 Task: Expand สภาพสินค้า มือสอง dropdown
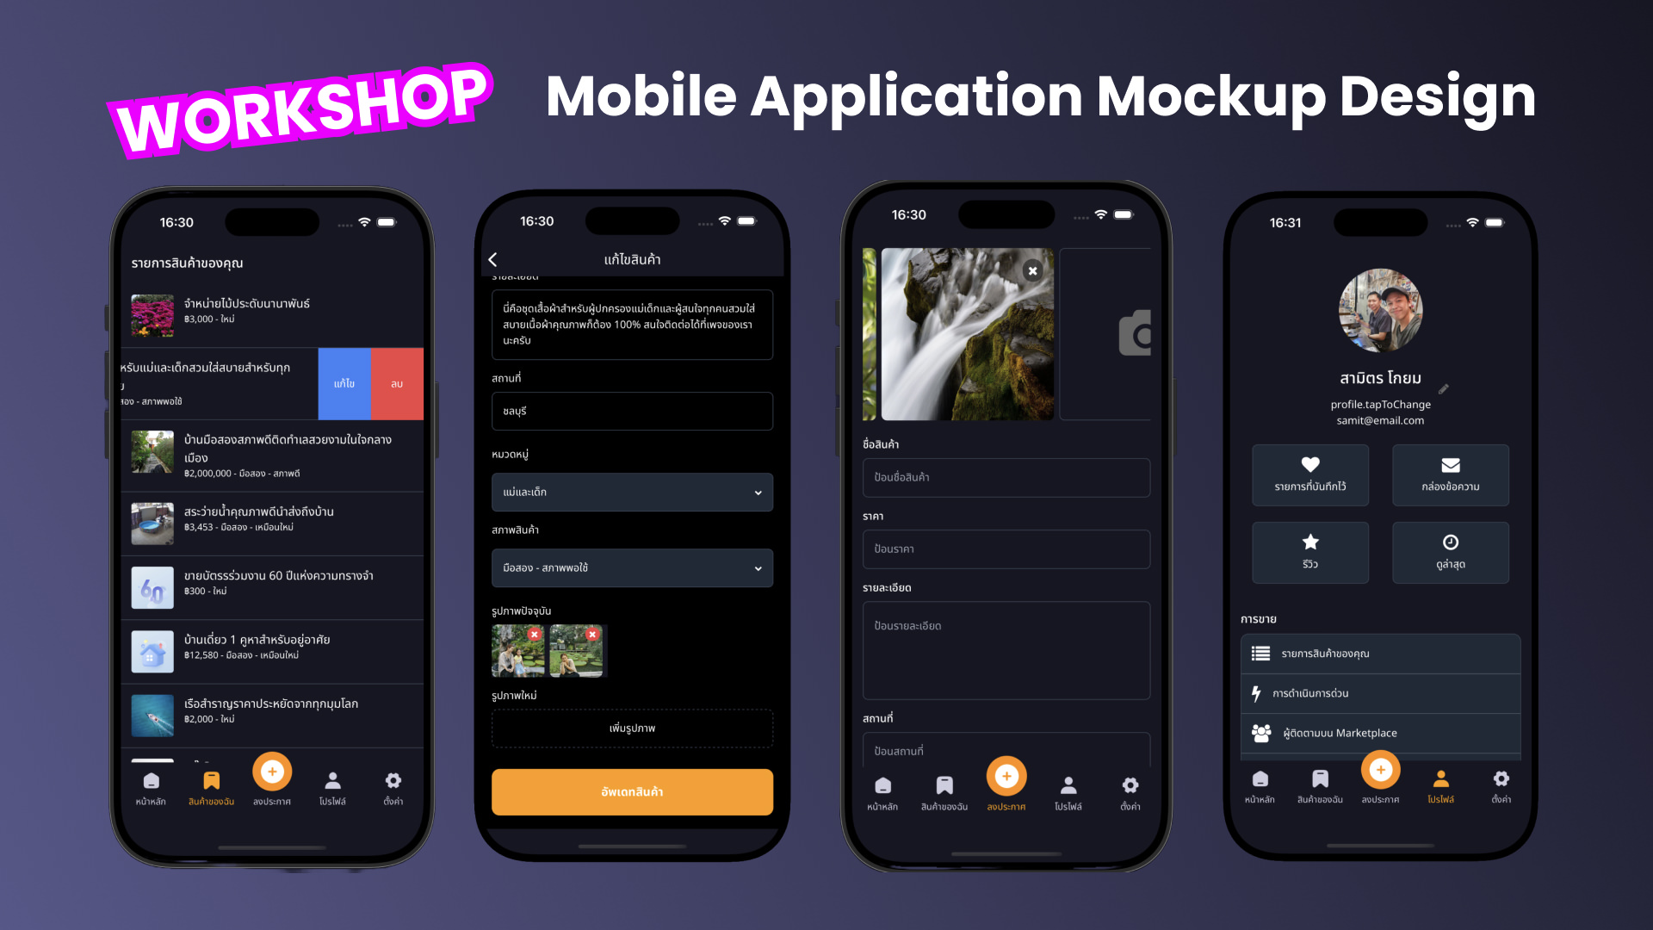(758, 567)
